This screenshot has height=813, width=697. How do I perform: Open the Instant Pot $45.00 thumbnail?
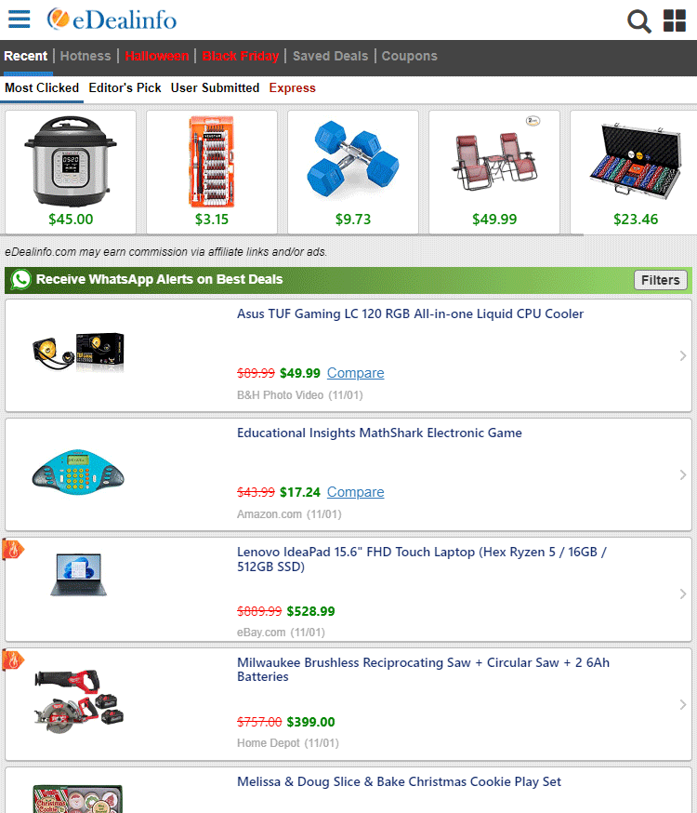(x=71, y=171)
